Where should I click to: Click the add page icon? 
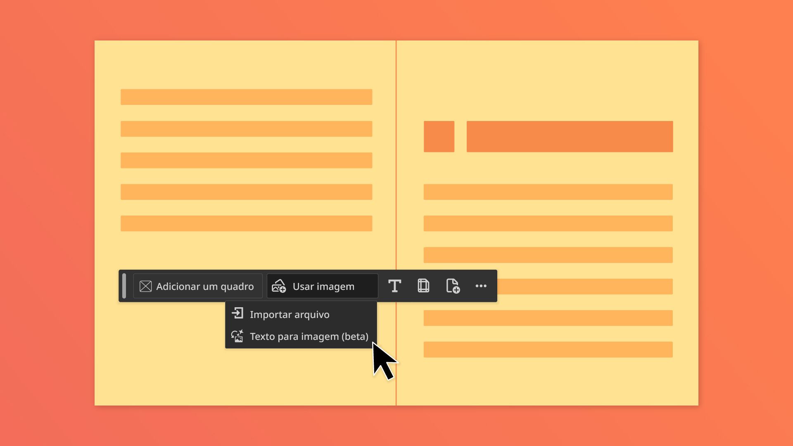pyautogui.click(x=453, y=286)
